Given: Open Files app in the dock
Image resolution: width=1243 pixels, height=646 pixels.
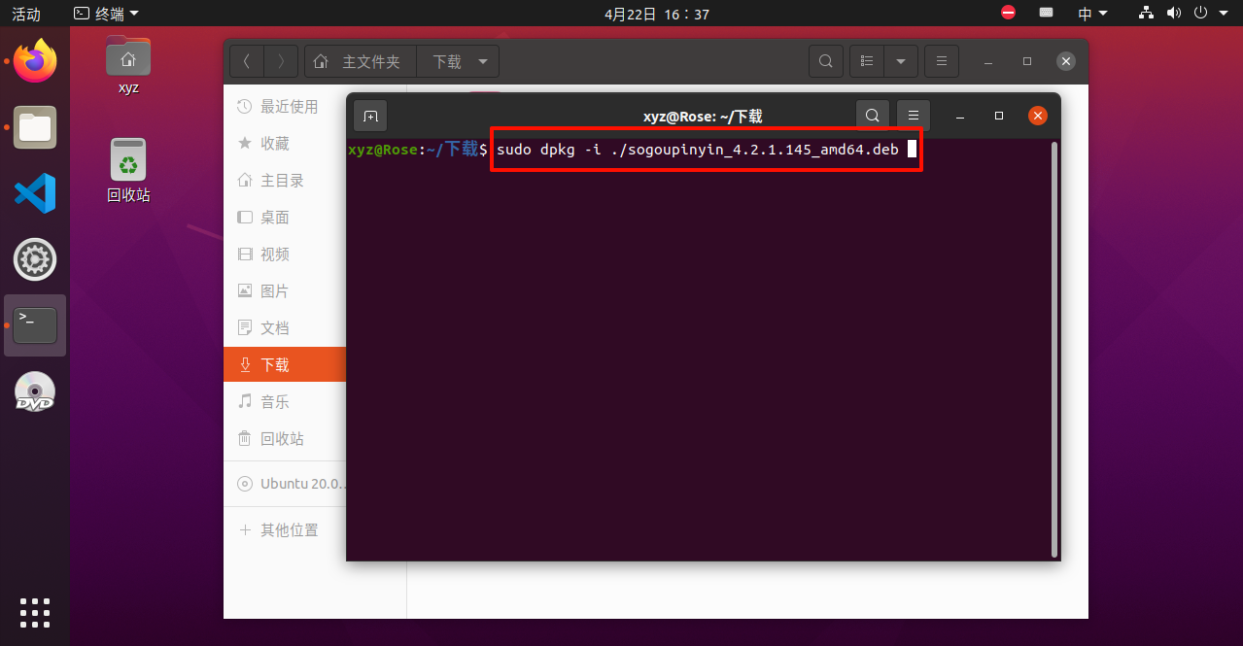Looking at the screenshot, I should (35, 127).
